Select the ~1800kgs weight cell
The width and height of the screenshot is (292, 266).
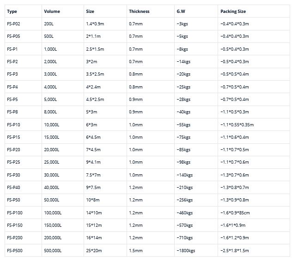[186, 250]
